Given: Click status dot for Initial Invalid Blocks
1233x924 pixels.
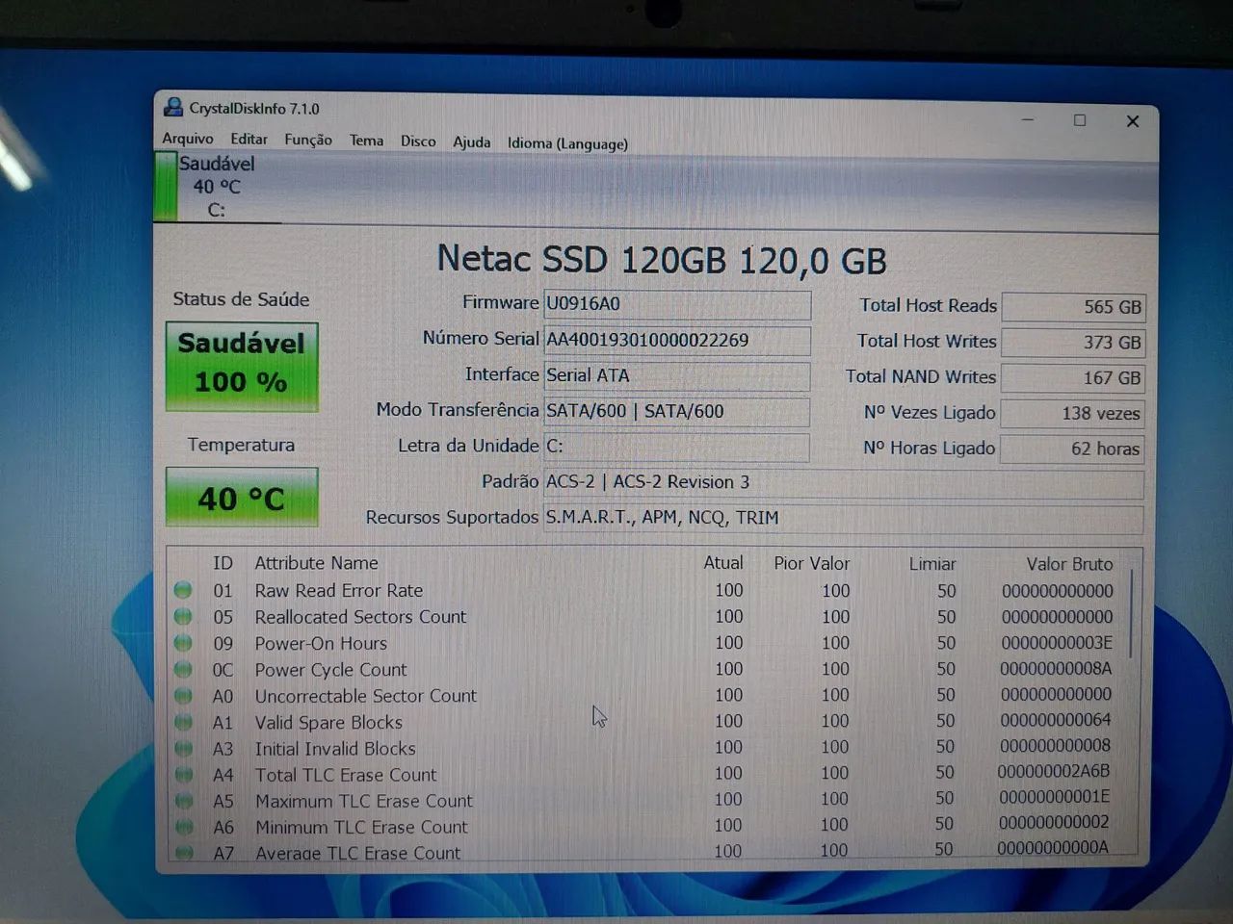Looking at the screenshot, I should pos(184,747).
